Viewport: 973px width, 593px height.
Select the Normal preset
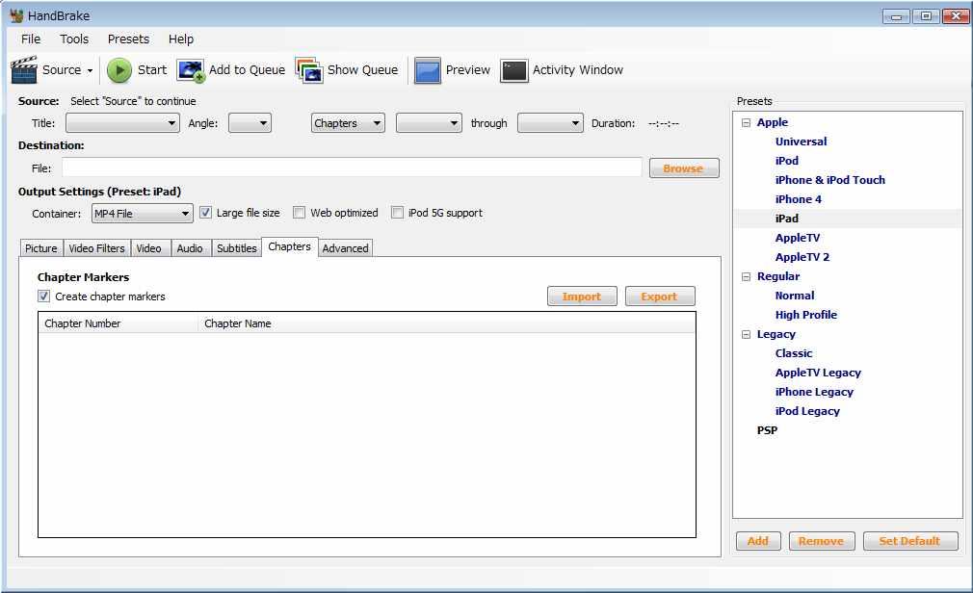tap(795, 296)
